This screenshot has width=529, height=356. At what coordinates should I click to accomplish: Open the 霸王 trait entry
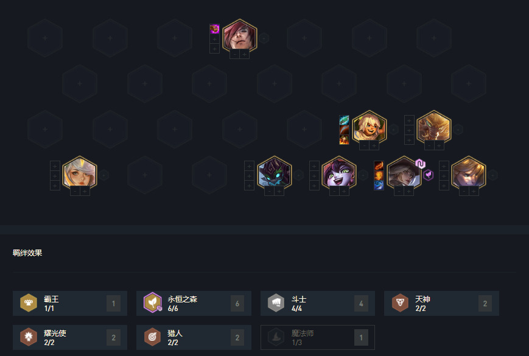coord(70,303)
